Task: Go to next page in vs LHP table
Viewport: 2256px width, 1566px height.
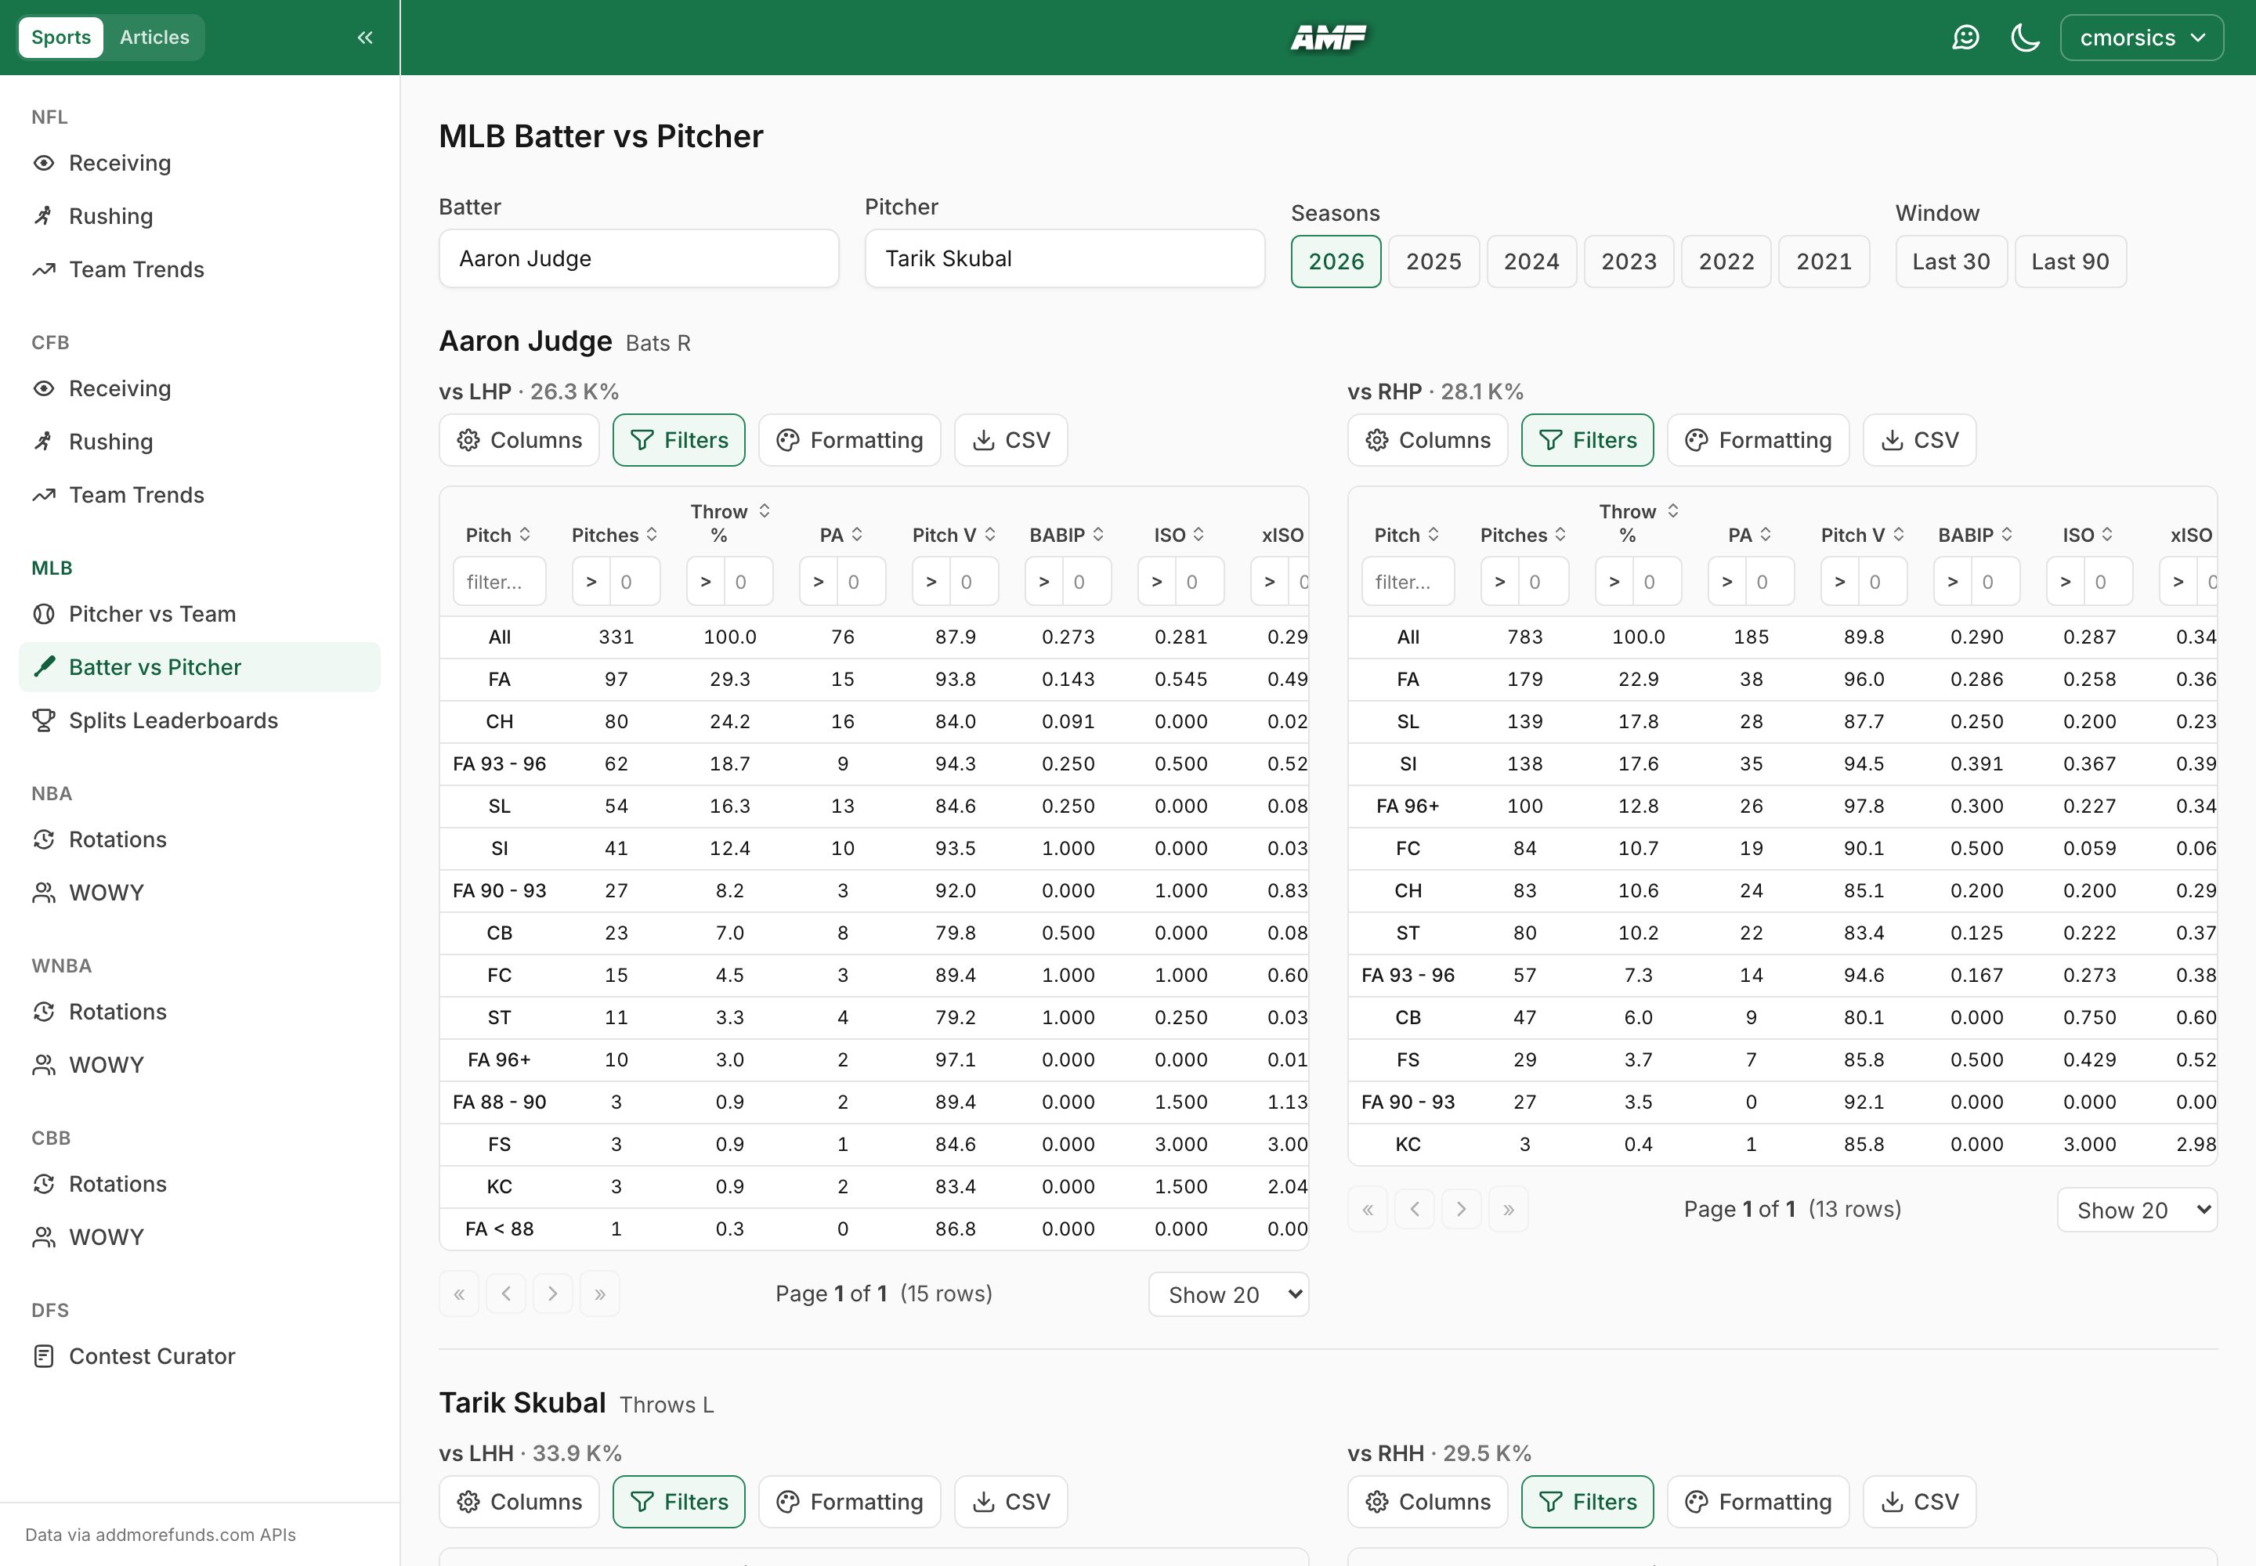Action: coord(553,1294)
